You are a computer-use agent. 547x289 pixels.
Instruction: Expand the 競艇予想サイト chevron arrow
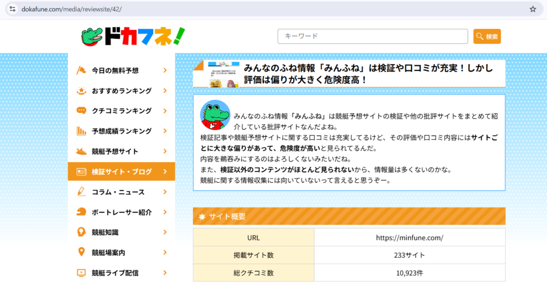pyautogui.click(x=165, y=151)
